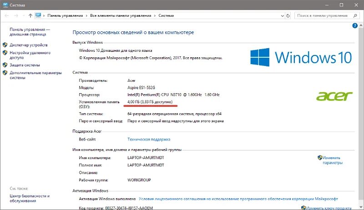Click the shield icon beside Изменить параметры
The image size is (364, 210).
click(320, 158)
